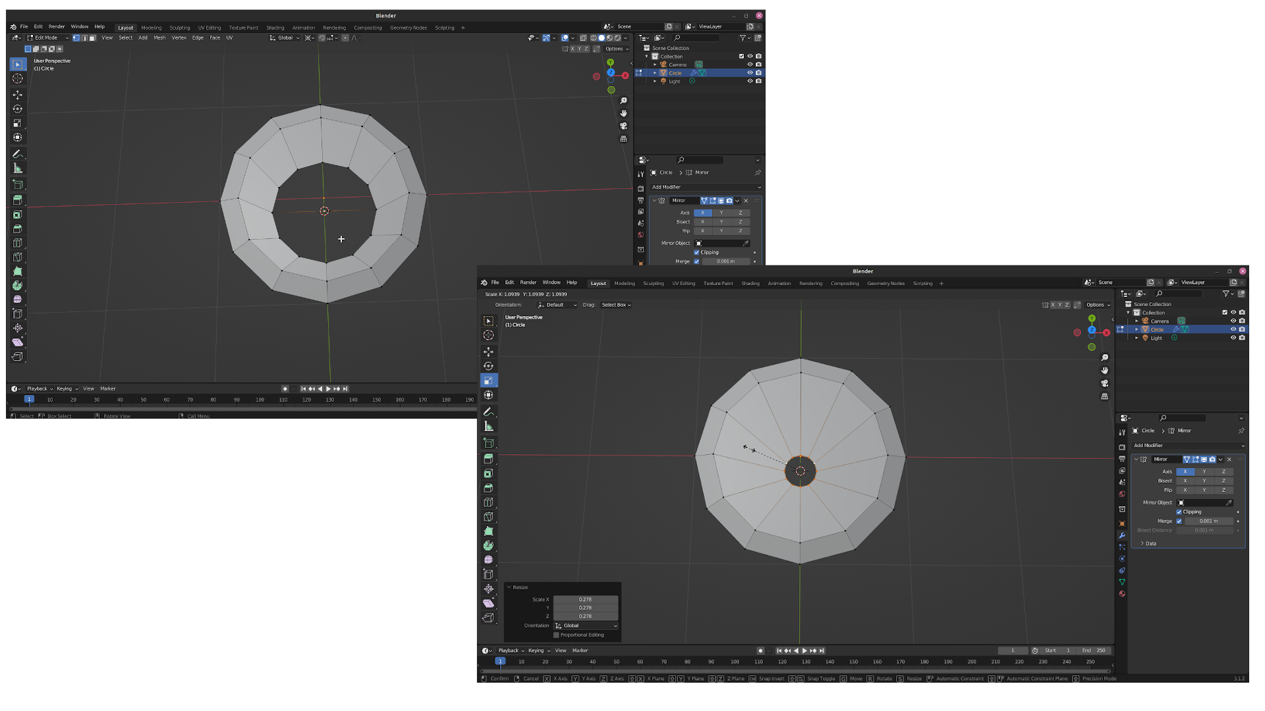The height and width of the screenshot is (711, 1265).
Task: Hide Circle with eye icon in front outliner
Action: pos(1233,329)
